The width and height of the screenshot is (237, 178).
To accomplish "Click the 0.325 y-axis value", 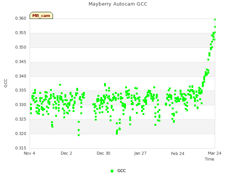I will [21, 119].
